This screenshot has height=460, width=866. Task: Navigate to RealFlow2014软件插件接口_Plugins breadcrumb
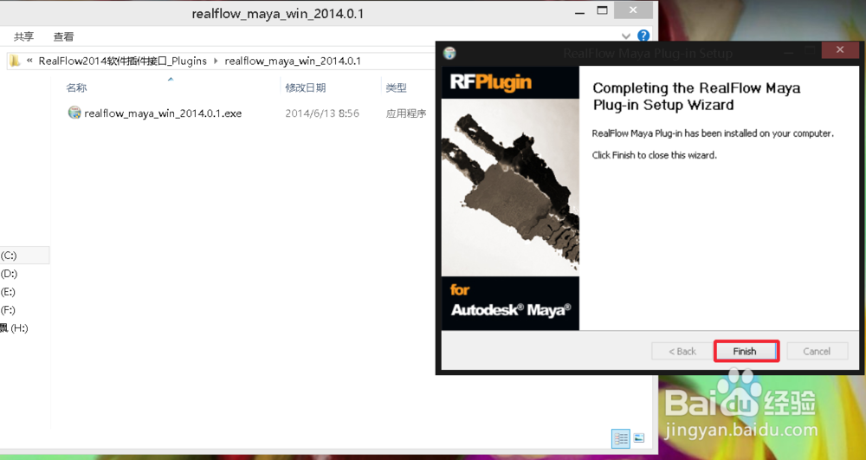click(122, 61)
